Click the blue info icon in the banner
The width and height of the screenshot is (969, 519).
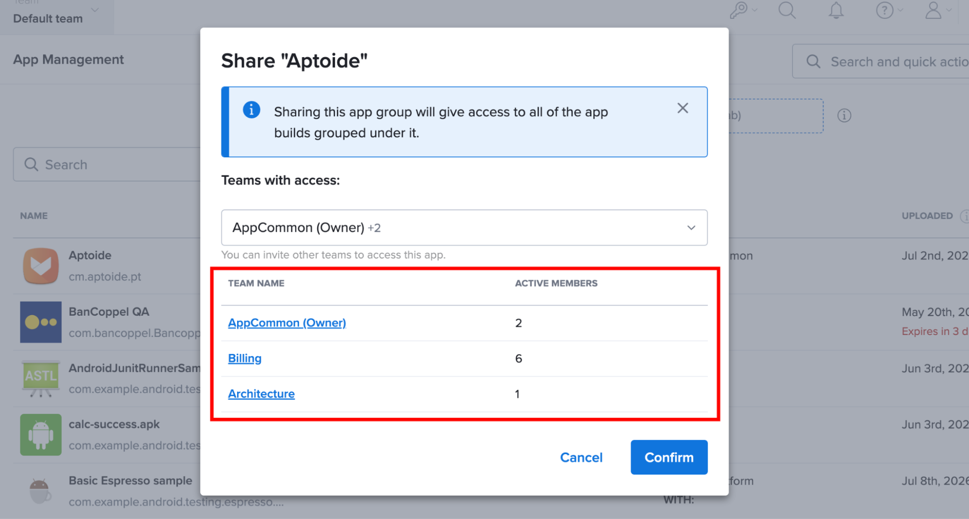(251, 110)
